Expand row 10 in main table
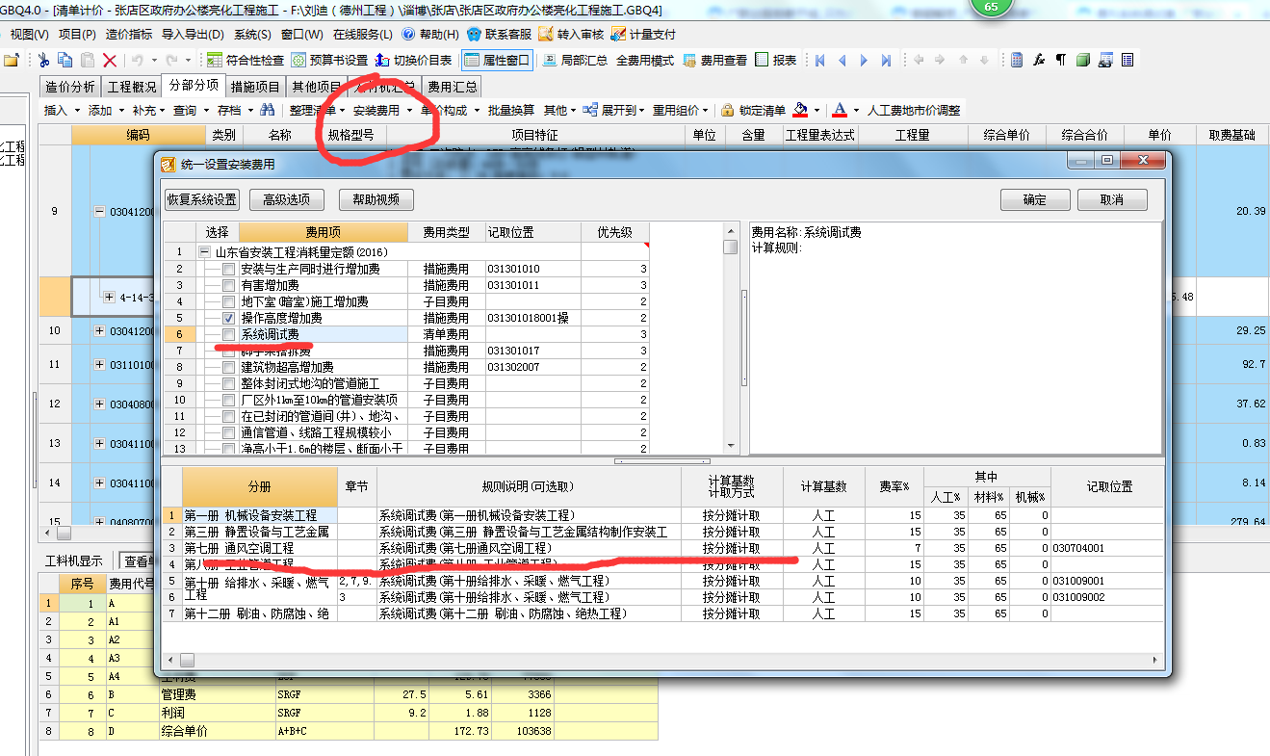The width and height of the screenshot is (1270, 756). tap(100, 330)
